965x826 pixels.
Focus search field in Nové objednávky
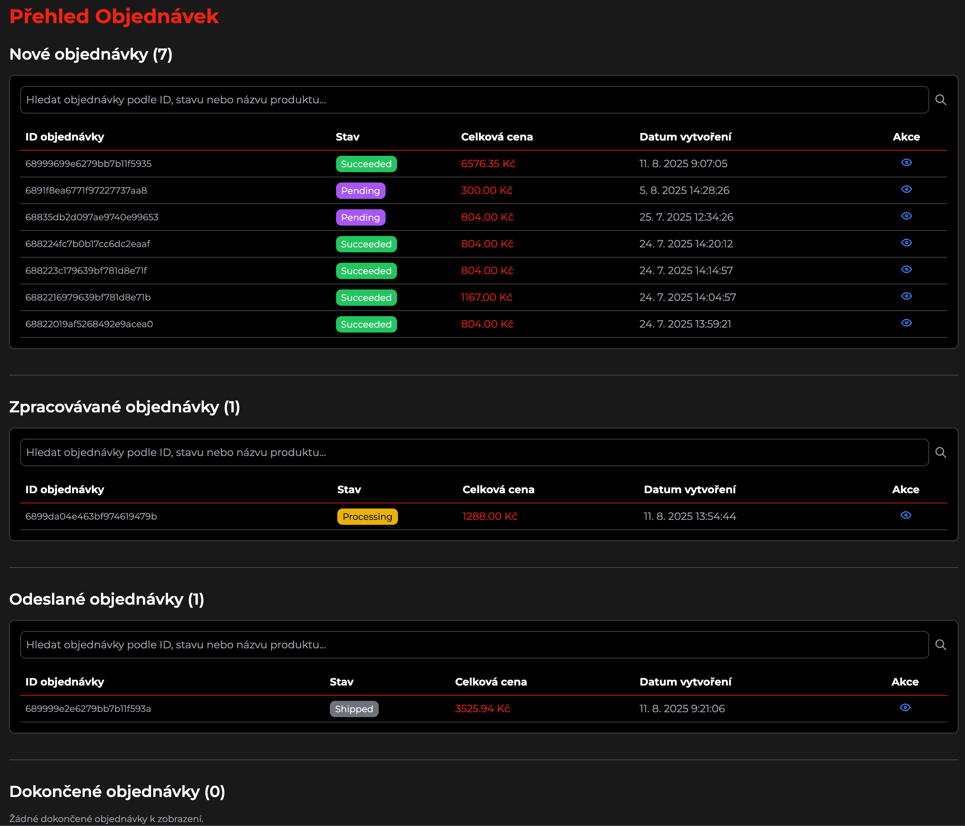point(474,100)
